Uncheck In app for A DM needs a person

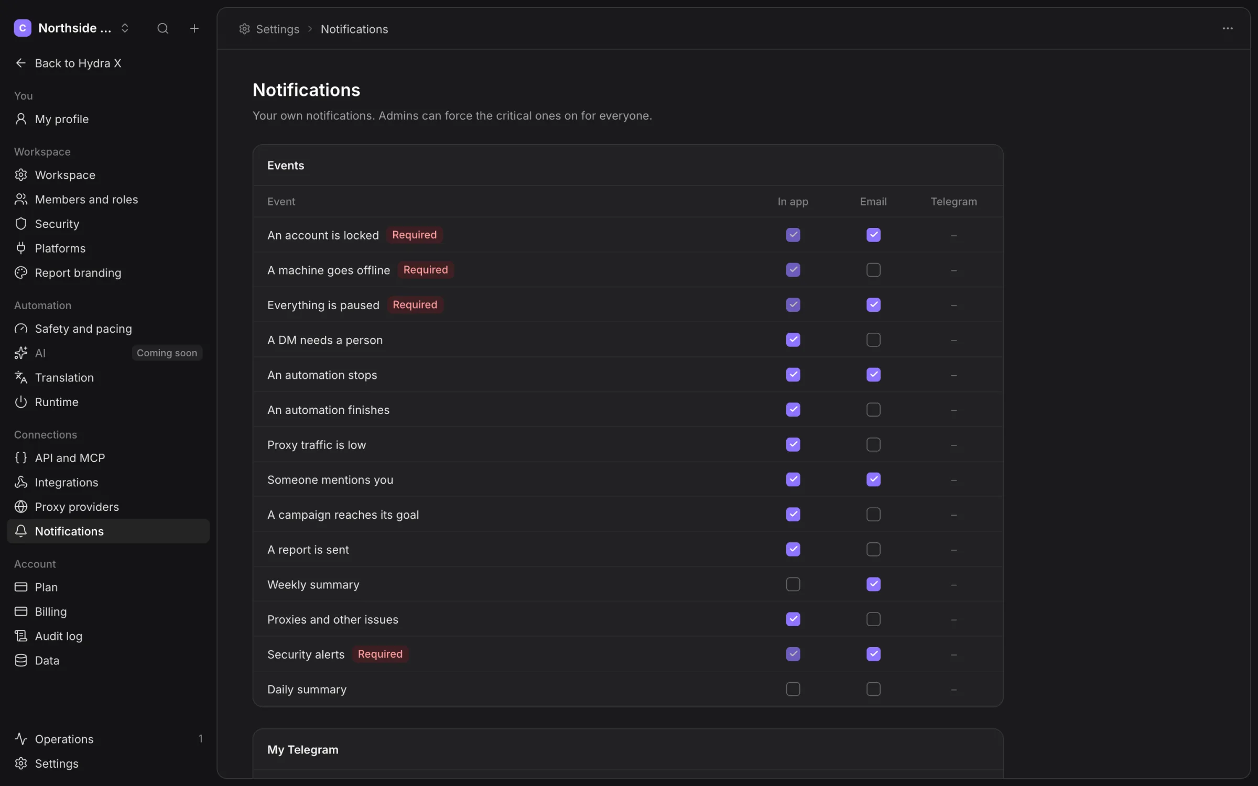(x=793, y=340)
